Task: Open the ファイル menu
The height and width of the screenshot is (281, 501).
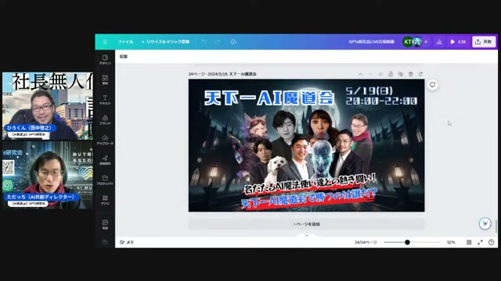Action: pyautogui.click(x=125, y=41)
